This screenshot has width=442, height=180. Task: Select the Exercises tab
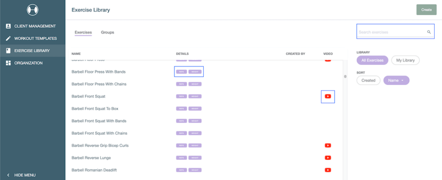click(x=83, y=32)
